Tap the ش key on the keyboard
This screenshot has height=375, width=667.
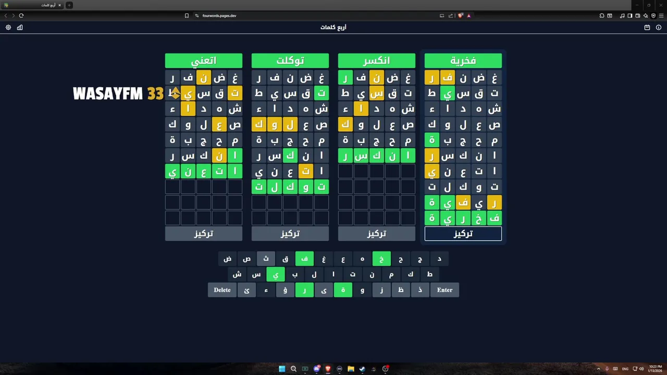click(237, 274)
